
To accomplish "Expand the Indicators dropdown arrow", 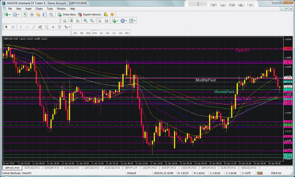I will [118, 21].
